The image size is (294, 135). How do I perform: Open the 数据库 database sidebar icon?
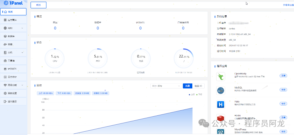click(x=5, y=36)
